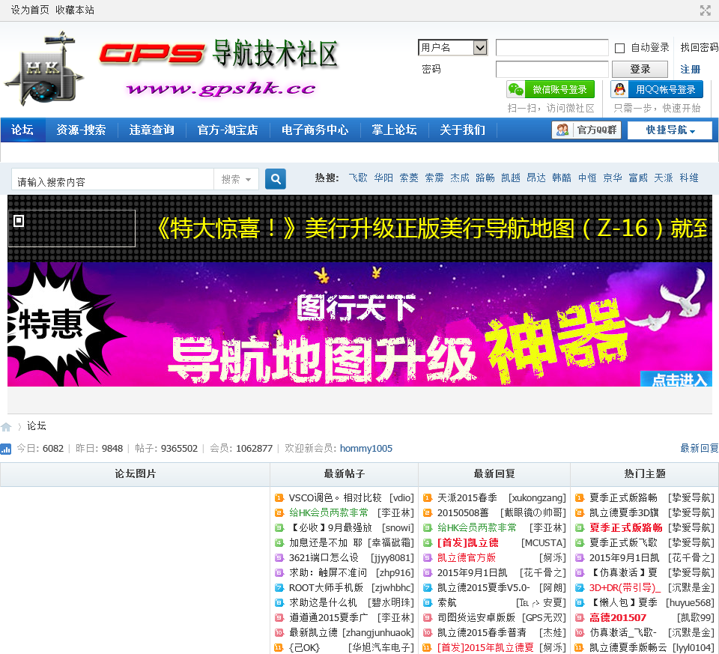Click the 找回密码 link

click(x=700, y=47)
